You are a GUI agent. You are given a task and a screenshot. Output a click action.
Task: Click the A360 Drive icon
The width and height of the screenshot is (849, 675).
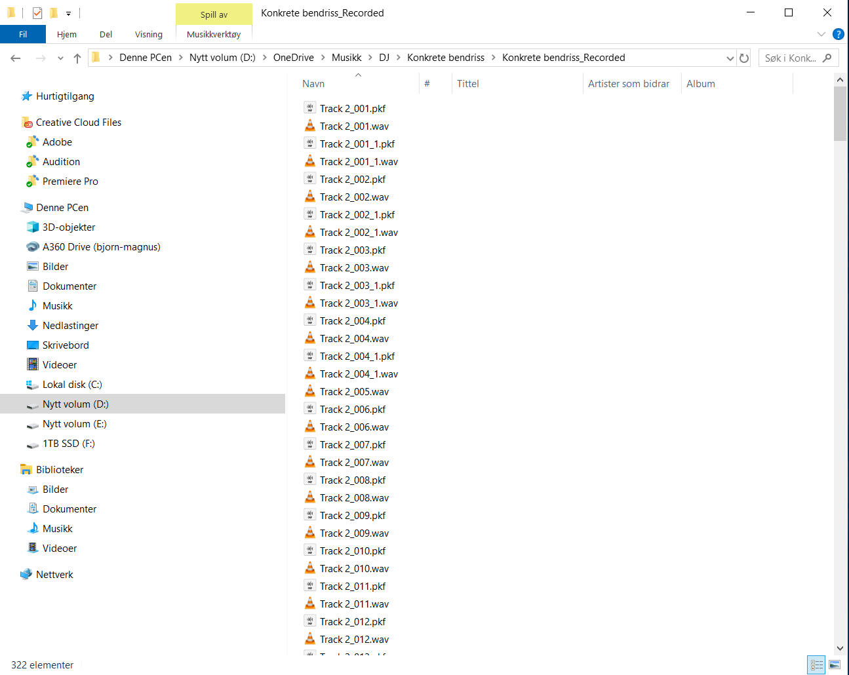click(33, 247)
